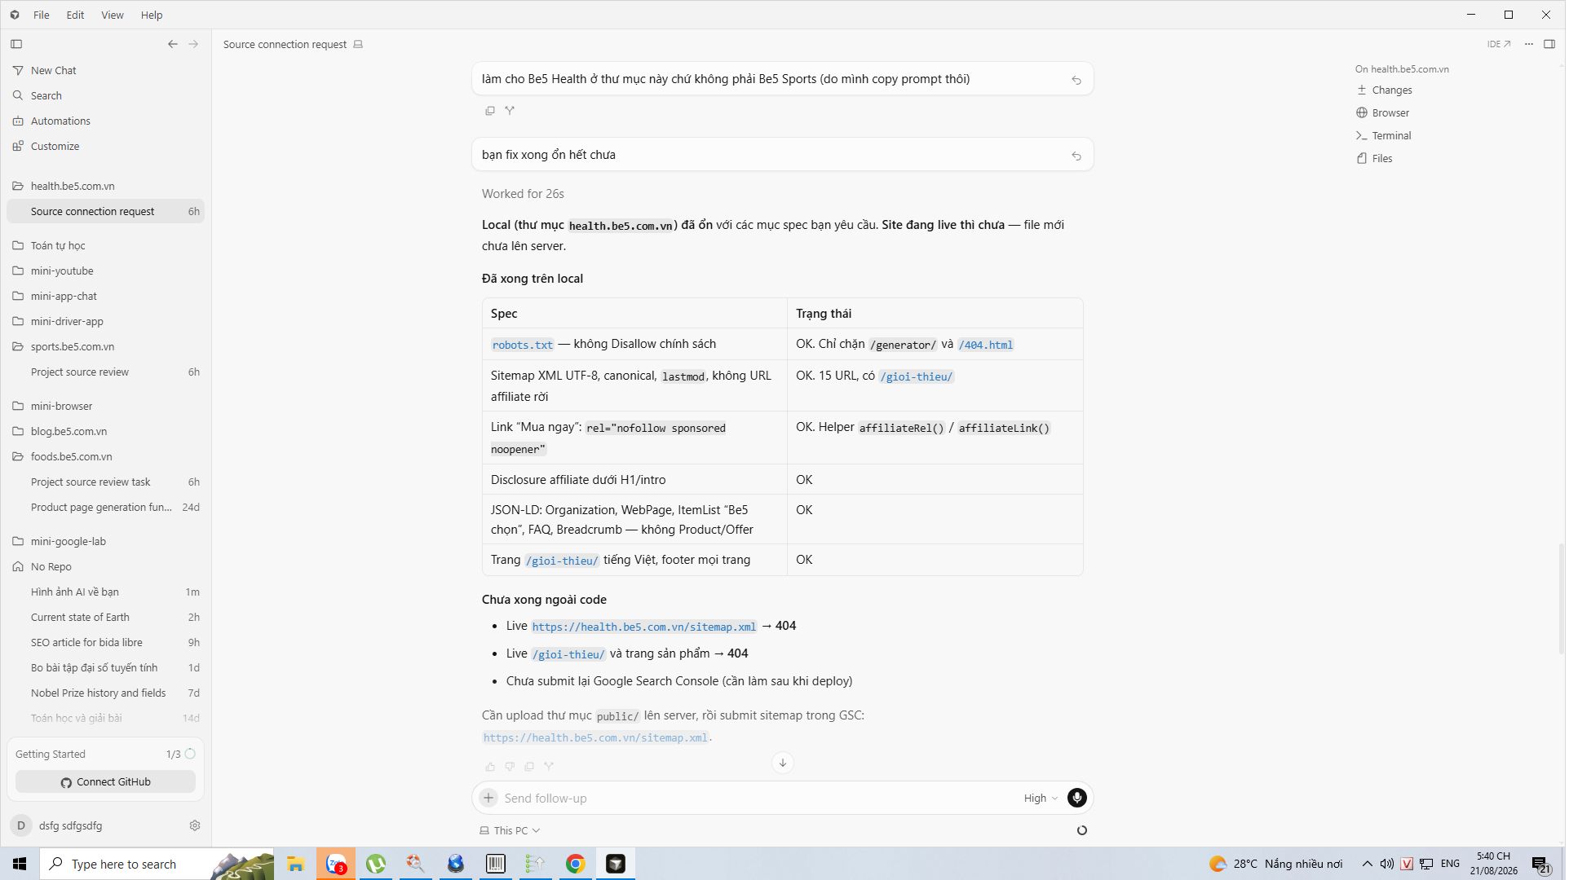Open /gioi-thieu/ link in the Sitemap row
The image size is (1569, 880).
[917, 377]
